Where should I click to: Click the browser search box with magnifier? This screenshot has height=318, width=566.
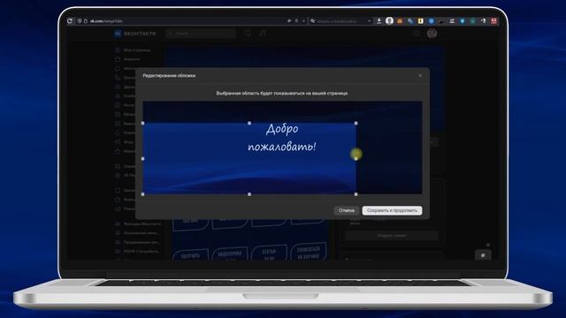[340, 21]
